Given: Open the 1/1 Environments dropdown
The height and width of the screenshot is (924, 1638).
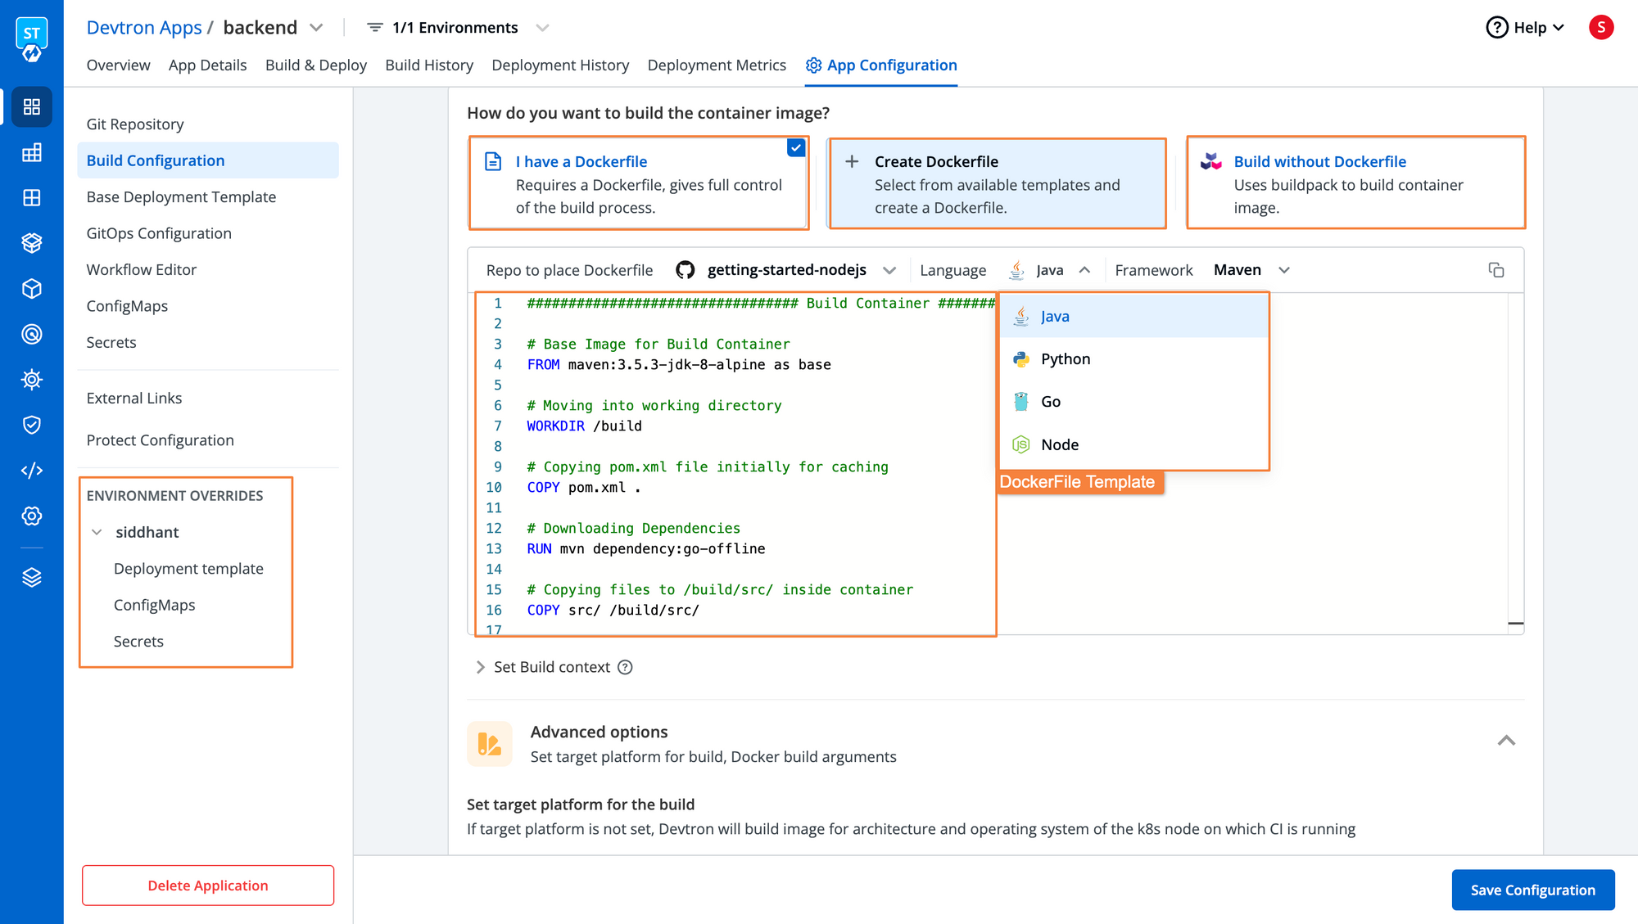Looking at the screenshot, I should 542,28.
